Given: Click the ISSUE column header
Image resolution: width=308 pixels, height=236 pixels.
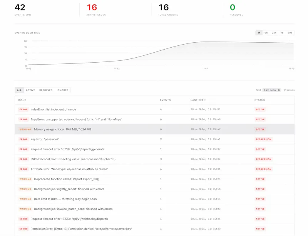Looking at the screenshot, I should click(22, 100).
